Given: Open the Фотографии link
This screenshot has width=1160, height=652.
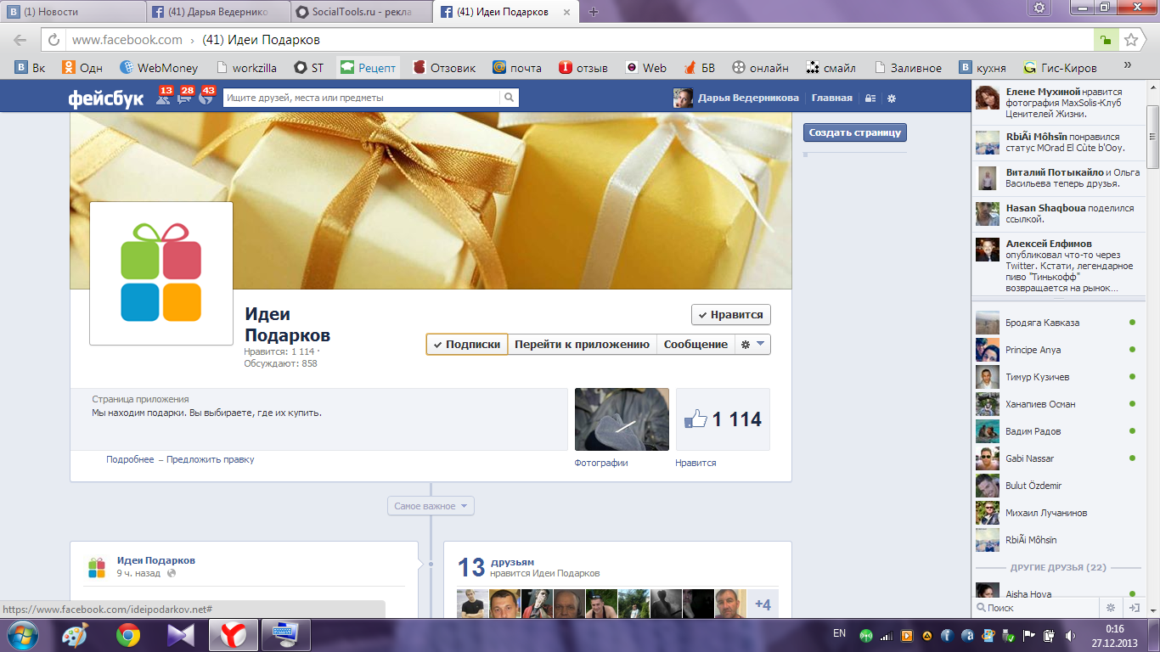Looking at the screenshot, I should click(601, 463).
